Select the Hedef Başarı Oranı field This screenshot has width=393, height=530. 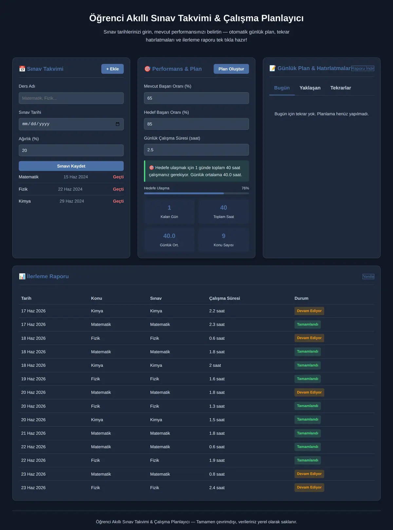click(x=196, y=124)
